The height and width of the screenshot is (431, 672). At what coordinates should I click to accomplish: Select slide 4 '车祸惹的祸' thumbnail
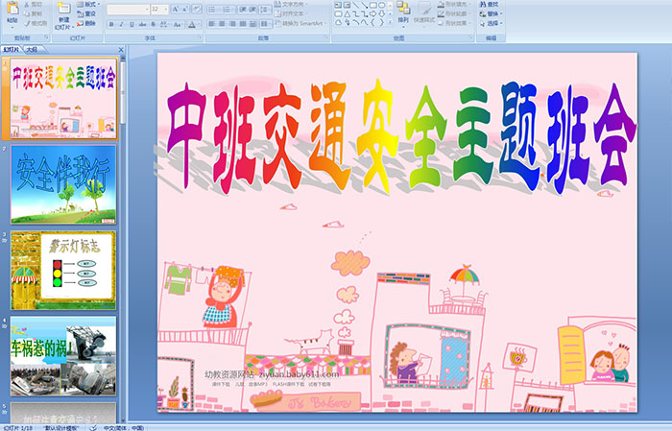[x=63, y=356]
